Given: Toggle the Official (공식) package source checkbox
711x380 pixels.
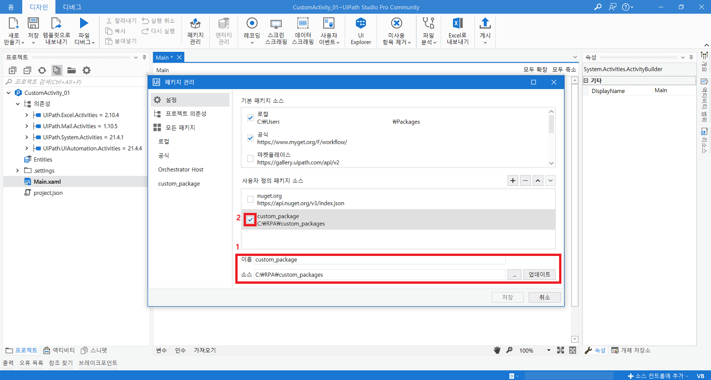Looking at the screenshot, I should point(251,138).
